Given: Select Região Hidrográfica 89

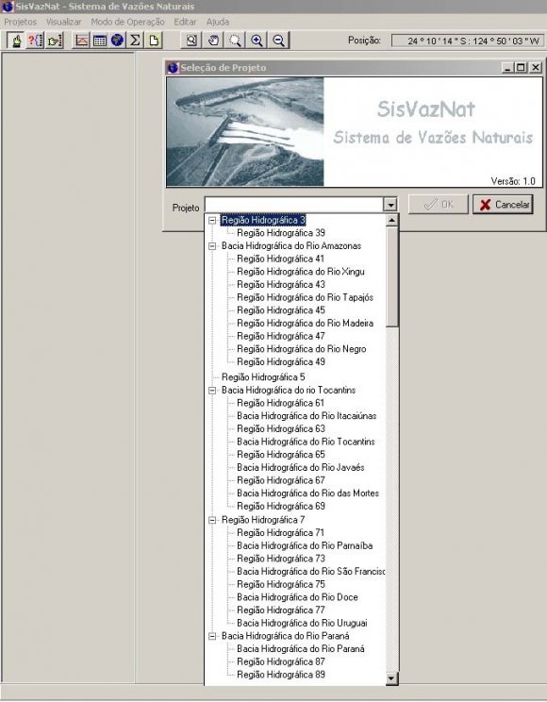Looking at the screenshot, I should (281, 676).
